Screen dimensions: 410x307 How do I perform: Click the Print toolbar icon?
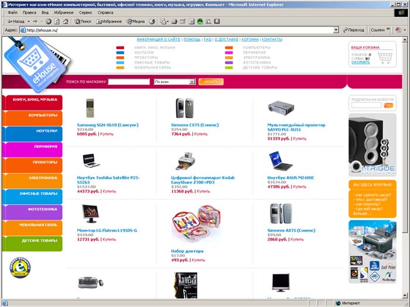tap(174, 22)
